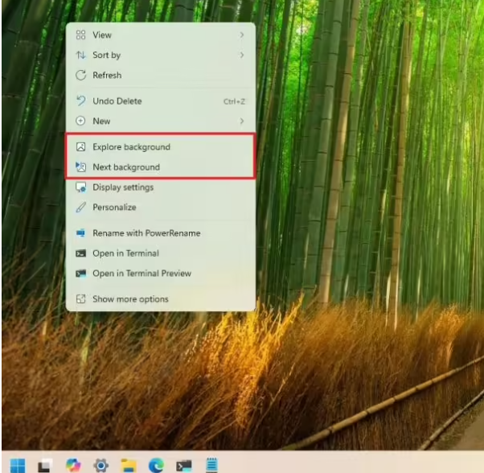Launch Copilot from the taskbar
Viewport: 484px width, 473px height.
(x=73, y=465)
